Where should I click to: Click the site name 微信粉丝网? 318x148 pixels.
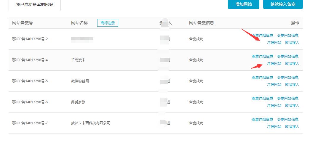coord(80,81)
